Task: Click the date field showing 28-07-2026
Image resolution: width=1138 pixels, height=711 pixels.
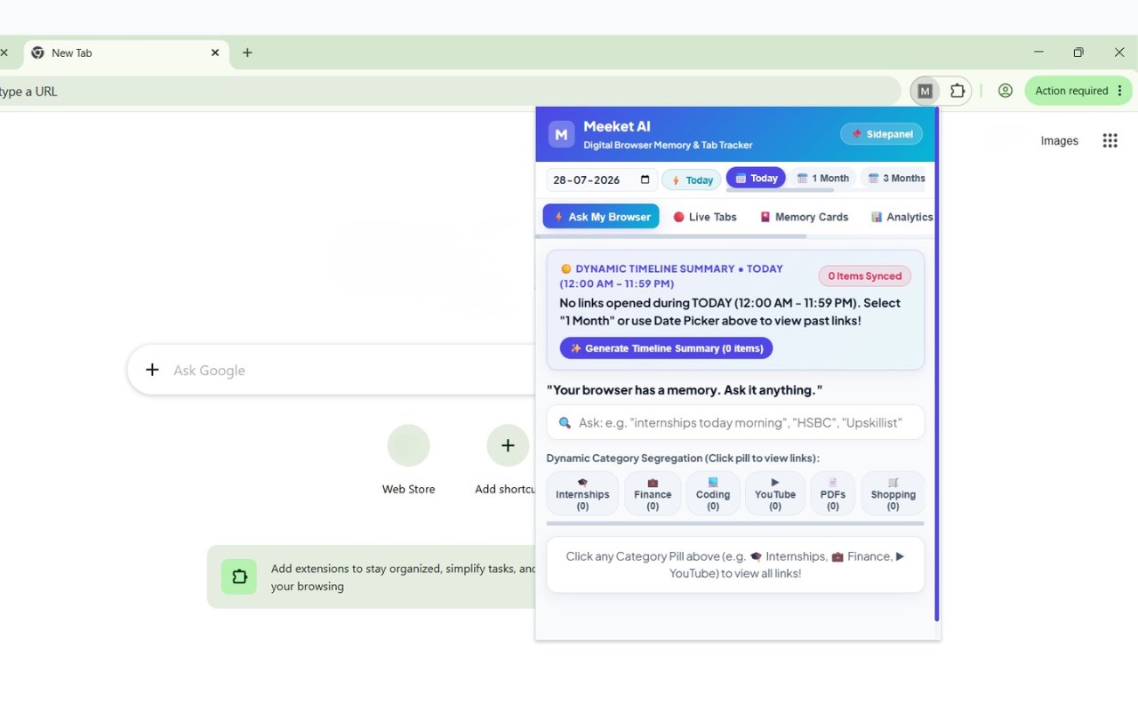Action: coord(601,180)
